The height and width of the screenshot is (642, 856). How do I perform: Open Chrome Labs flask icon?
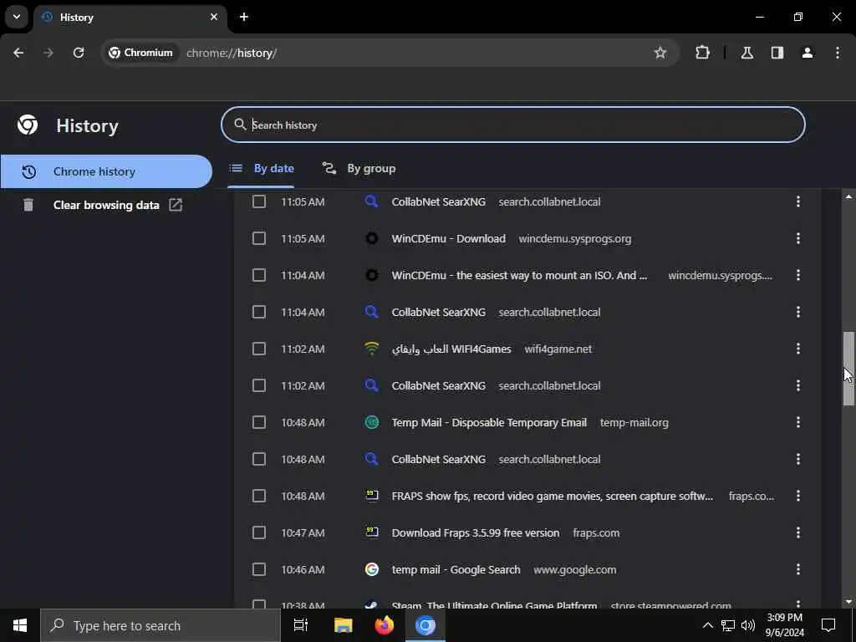pyautogui.click(x=747, y=53)
